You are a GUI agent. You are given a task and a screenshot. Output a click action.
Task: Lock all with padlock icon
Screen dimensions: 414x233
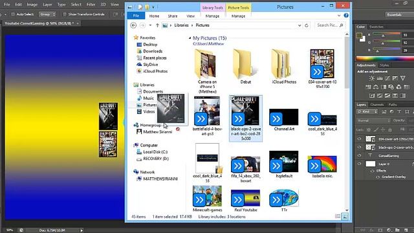pos(390,129)
